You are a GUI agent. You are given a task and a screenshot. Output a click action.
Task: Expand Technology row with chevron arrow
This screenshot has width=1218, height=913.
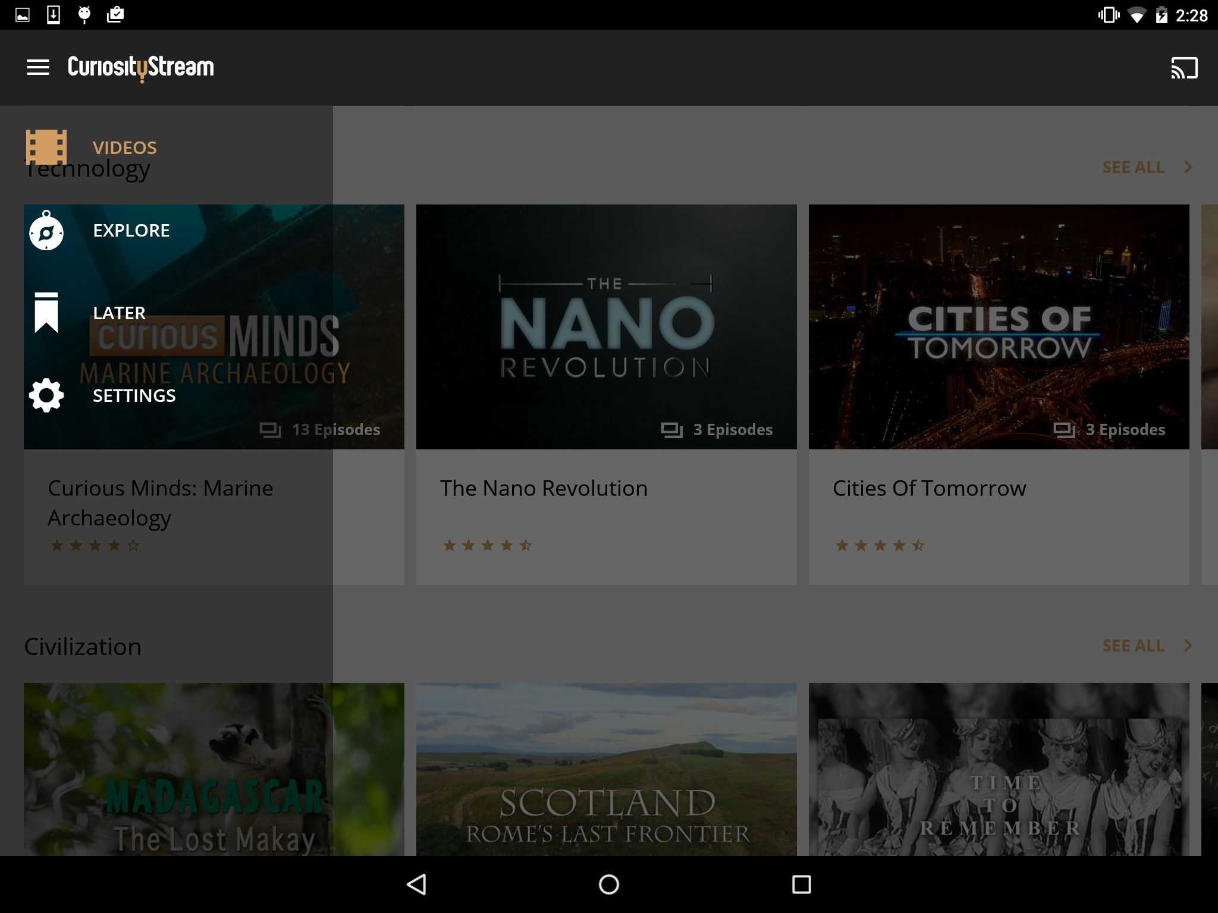tap(1188, 167)
